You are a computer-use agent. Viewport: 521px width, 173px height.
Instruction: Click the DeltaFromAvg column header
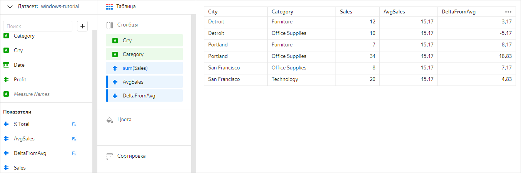click(x=459, y=12)
